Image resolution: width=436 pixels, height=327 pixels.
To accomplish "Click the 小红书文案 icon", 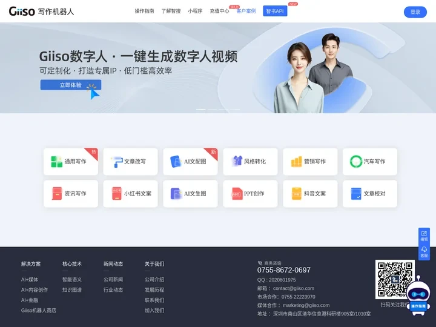I will pos(117,194).
